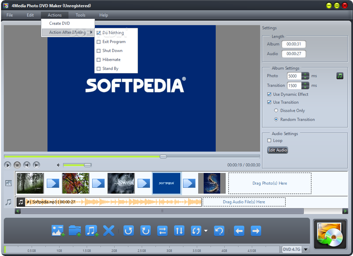Click the audio track music note icon

(8, 202)
